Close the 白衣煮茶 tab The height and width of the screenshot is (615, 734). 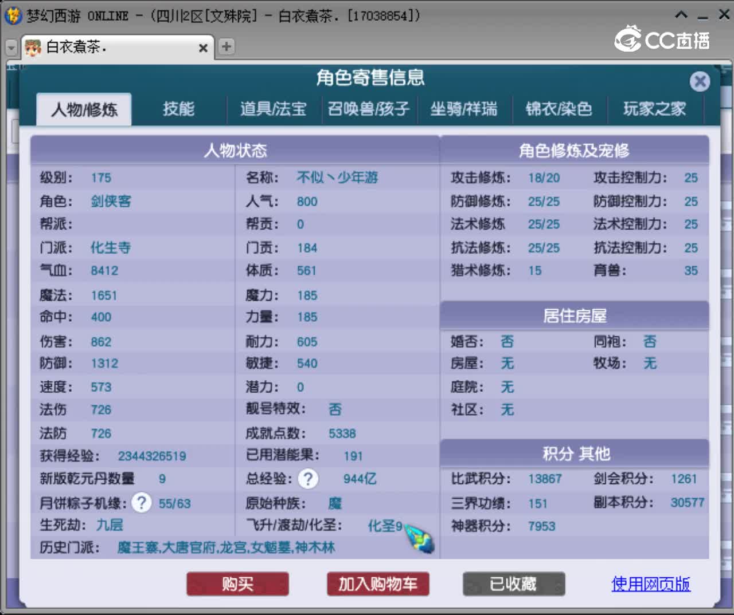(x=203, y=48)
